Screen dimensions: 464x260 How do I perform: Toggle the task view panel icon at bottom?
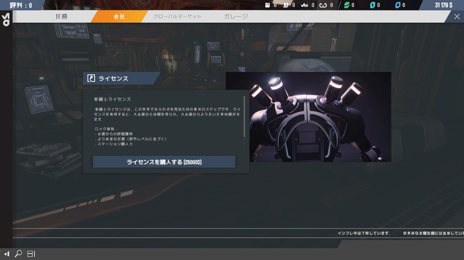(x=31, y=254)
